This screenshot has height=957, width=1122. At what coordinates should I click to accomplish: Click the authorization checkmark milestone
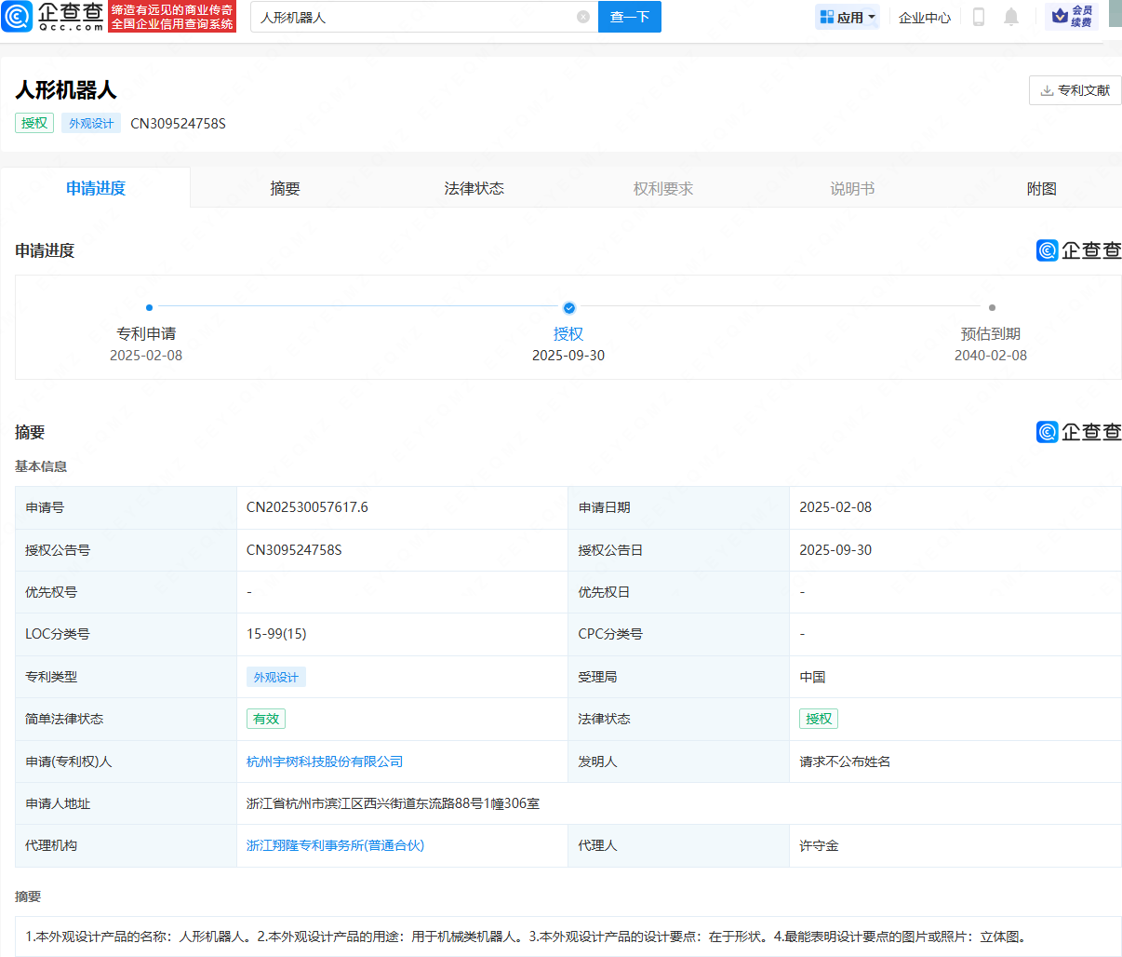point(569,308)
